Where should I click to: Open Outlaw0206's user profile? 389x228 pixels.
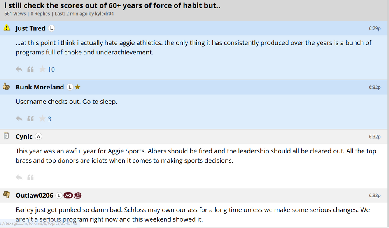point(34,195)
